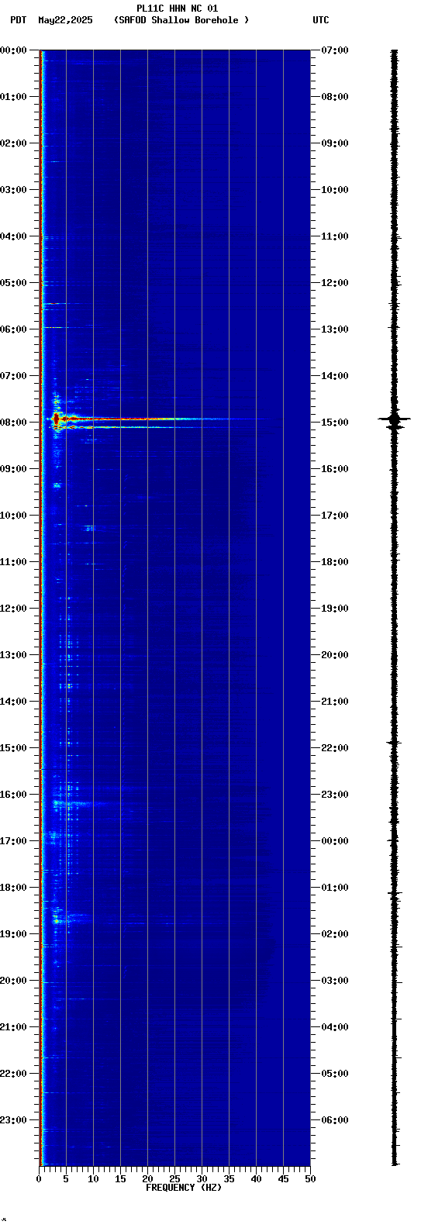
Task: Click the 07:00 UTC time label
Action: (x=335, y=50)
